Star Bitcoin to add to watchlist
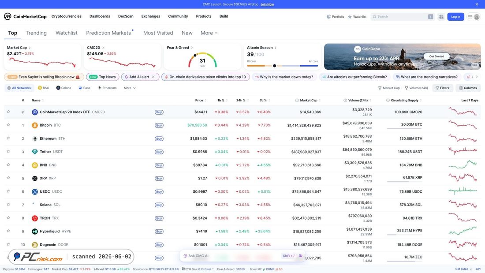The image size is (485, 273). click(x=8, y=125)
